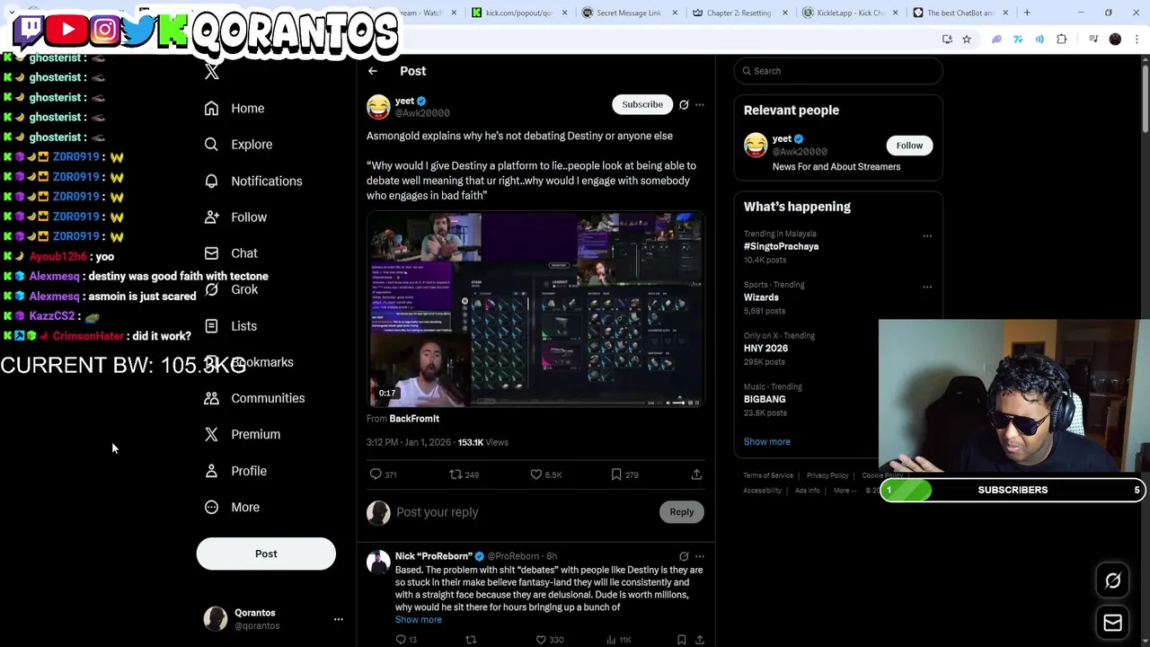This screenshot has height=647, width=1150.
Task: Open account options dots beside Qorantos
Action: point(339,619)
